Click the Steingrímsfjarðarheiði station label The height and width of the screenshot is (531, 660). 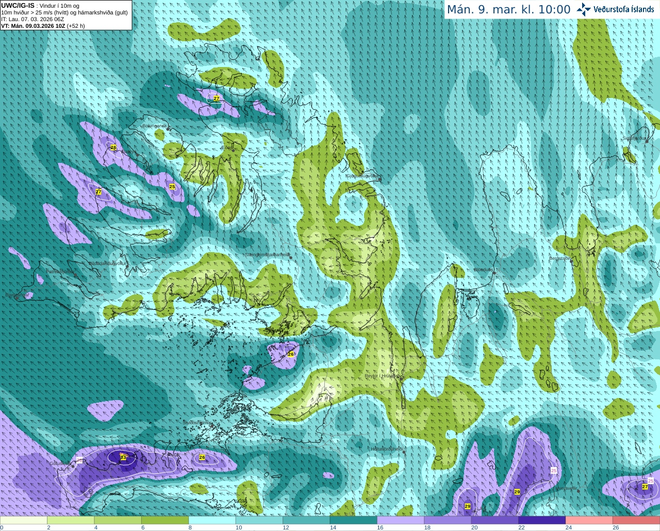pos(267,255)
